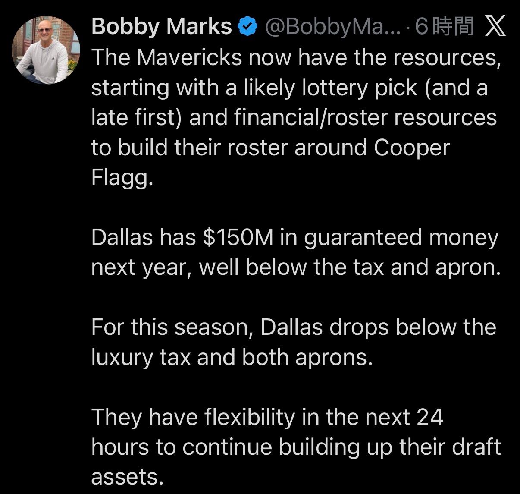The height and width of the screenshot is (494, 520).
Task: Click the "$150M" figure in the tweet
Action: pyautogui.click(x=238, y=237)
